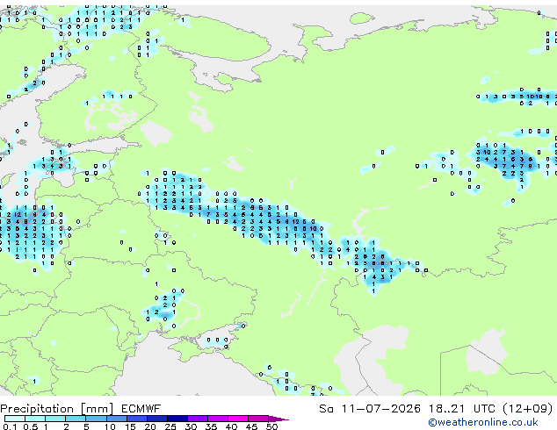The height and width of the screenshot is (430, 557).
Task: Click the '35' legend scale value
Action: pos(211,426)
